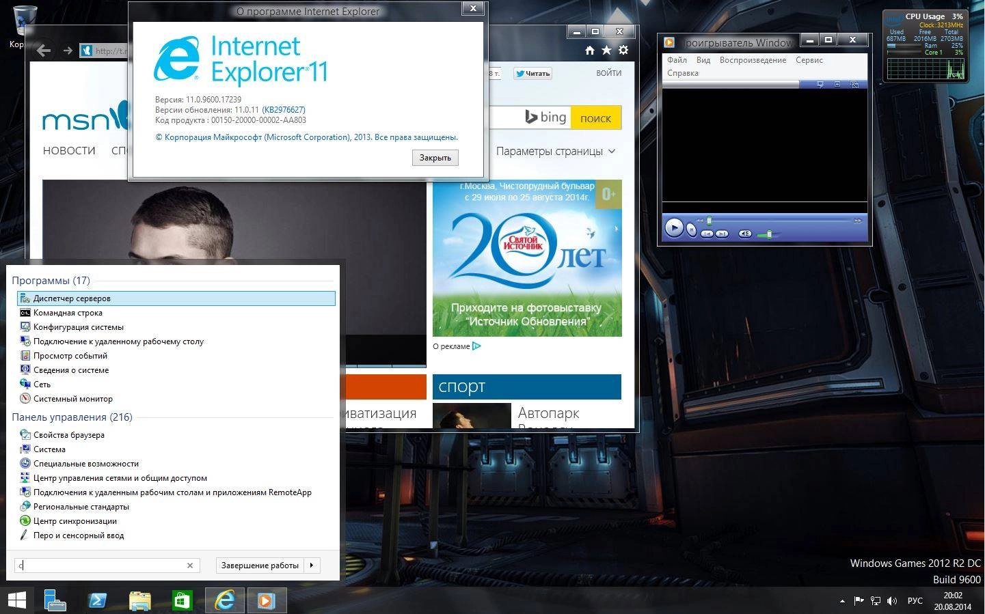Close the About Internet Explorer dialog with Закрыть
985x614 pixels.
point(435,158)
